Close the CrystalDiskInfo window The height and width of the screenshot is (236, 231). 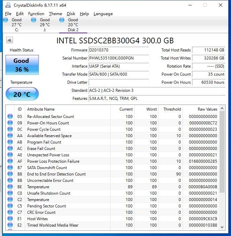tap(221, 5)
